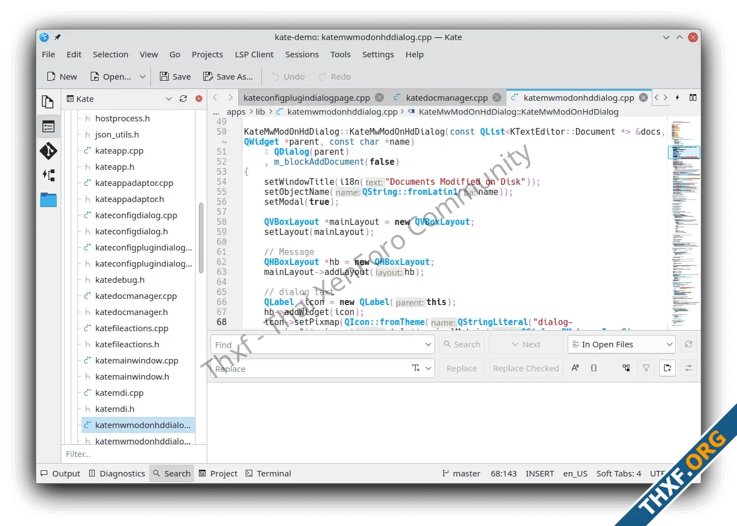
Task: Open the LSP Client menu
Action: click(x=254, y=55)
